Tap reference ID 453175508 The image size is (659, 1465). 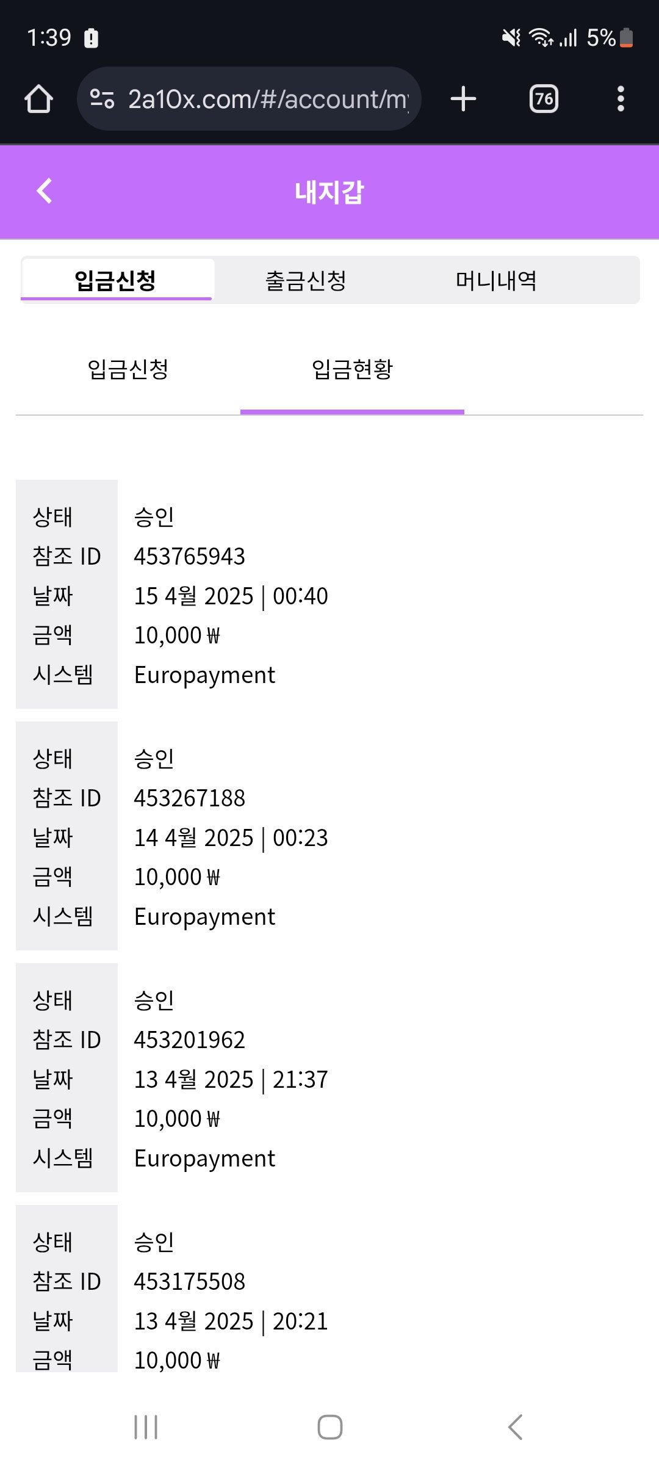190,1282
